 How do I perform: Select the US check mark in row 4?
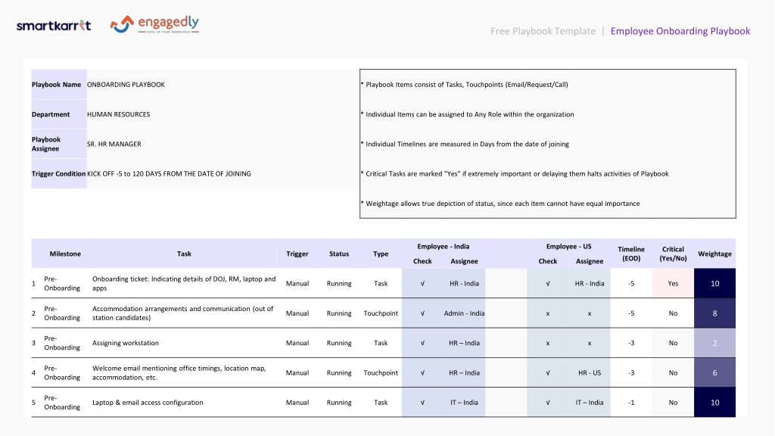coord(548,372)
